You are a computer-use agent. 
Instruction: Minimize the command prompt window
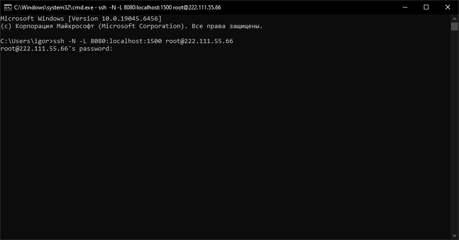point(405,7)
